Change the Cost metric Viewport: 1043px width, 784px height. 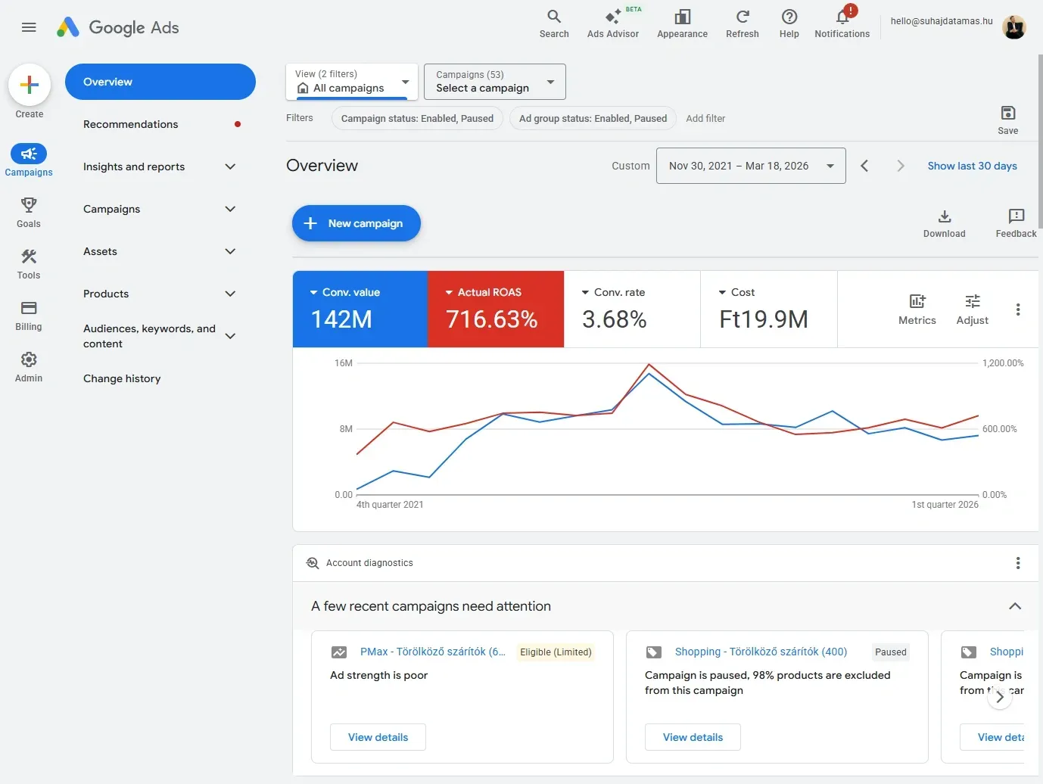(769, 310)
